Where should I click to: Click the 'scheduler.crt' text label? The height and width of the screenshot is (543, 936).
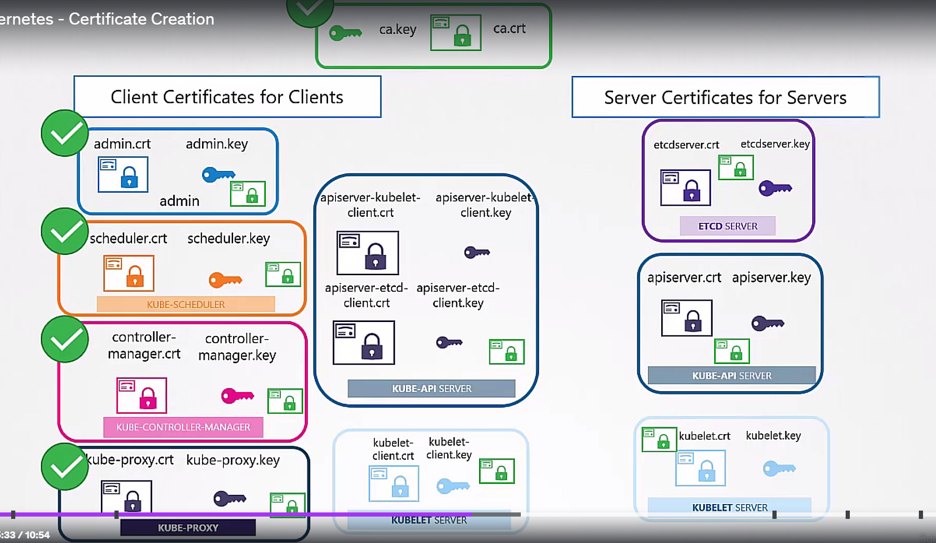(x=128, y=238)
